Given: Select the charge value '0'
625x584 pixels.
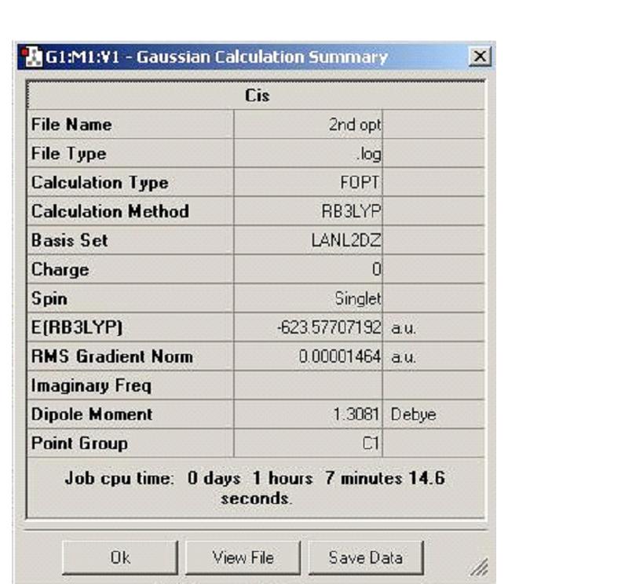Looking at the screenshot, I should point(376,270).
